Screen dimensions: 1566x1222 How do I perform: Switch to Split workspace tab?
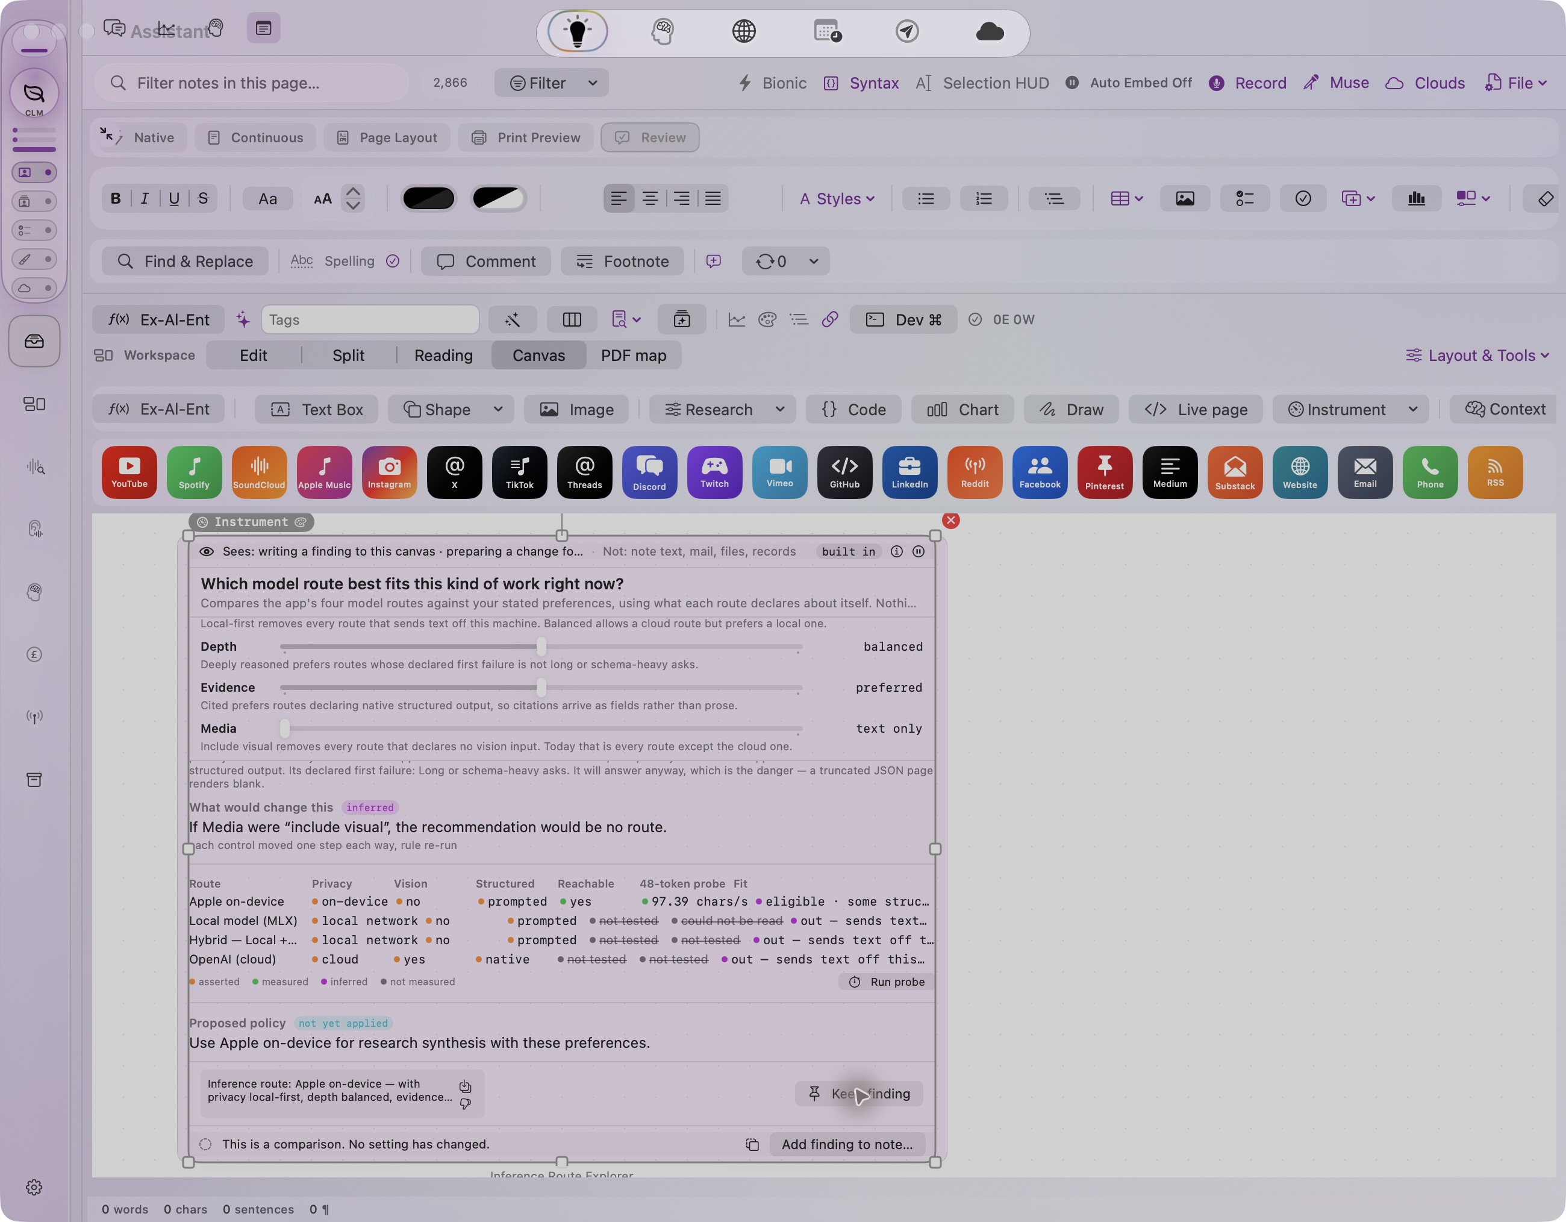point(349,356)
